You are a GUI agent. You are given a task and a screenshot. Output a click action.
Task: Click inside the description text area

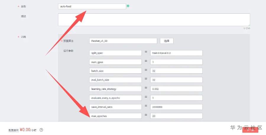click(x=154, y=20)
